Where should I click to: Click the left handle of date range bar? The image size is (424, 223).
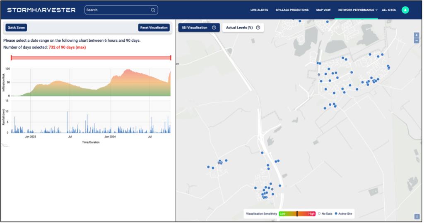pyautogui.click(x=11, y=58)
